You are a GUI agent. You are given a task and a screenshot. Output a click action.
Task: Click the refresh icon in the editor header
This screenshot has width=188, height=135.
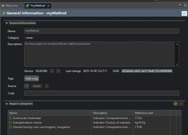click(184, 13)
